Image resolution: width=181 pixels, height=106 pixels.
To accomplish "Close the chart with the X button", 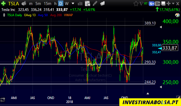I will tap(178, 4).
